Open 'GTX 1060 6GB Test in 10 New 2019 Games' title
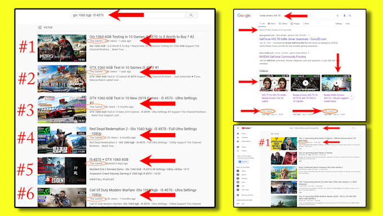 tap(143, 100)
